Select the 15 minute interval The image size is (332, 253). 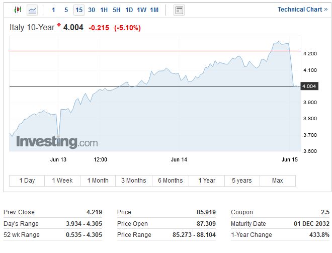click(79, 10)
